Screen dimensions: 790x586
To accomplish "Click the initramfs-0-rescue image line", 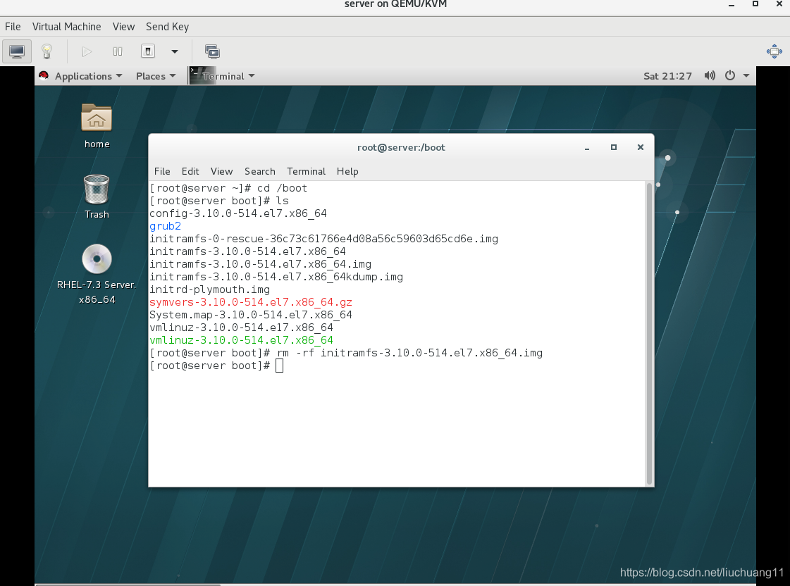I will coord(324,239).
